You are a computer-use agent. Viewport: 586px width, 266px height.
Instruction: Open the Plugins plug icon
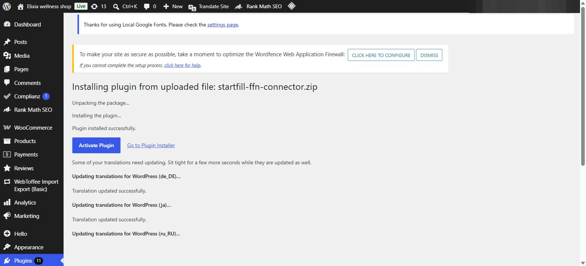coord(7,260)
